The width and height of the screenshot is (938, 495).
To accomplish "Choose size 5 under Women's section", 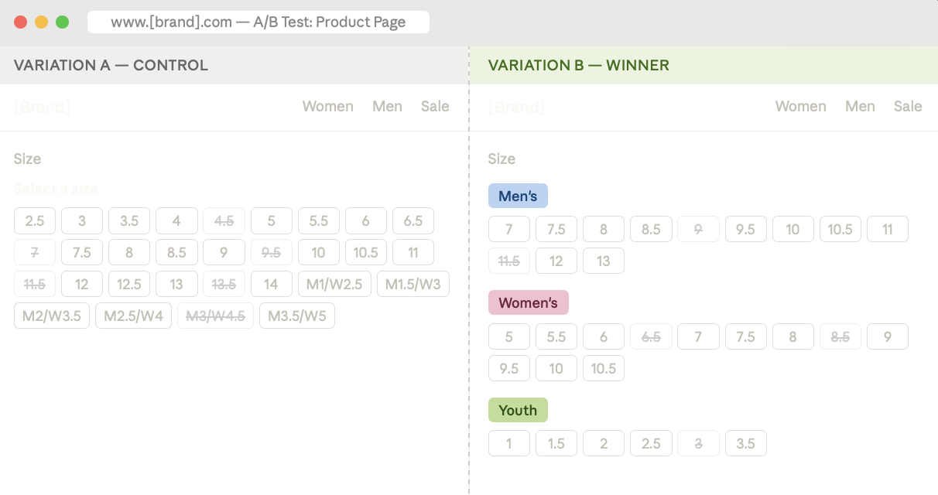I will [x=509, y=336].
